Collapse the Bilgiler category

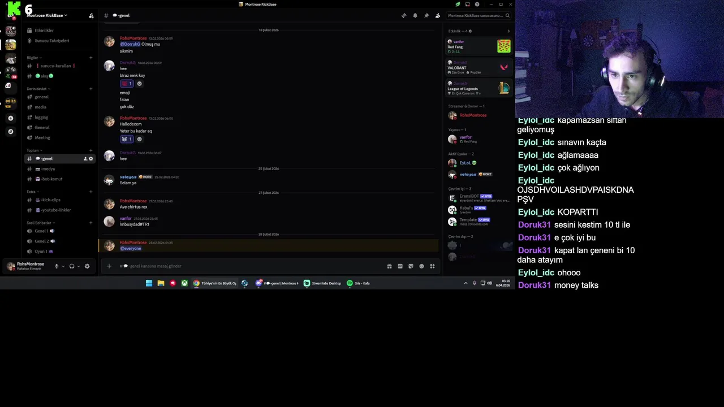[x=33, y=58]
